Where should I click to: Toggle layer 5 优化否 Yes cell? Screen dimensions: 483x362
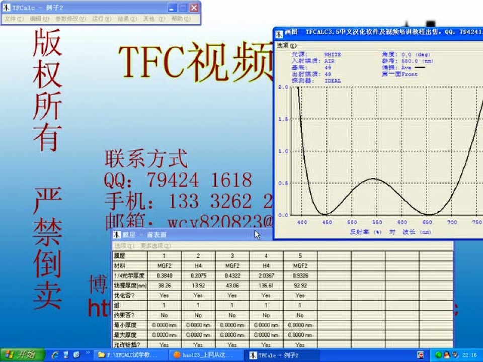pos(300,295)
